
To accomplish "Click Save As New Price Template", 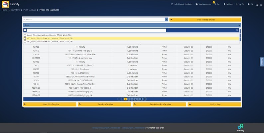I will point(159,104).
